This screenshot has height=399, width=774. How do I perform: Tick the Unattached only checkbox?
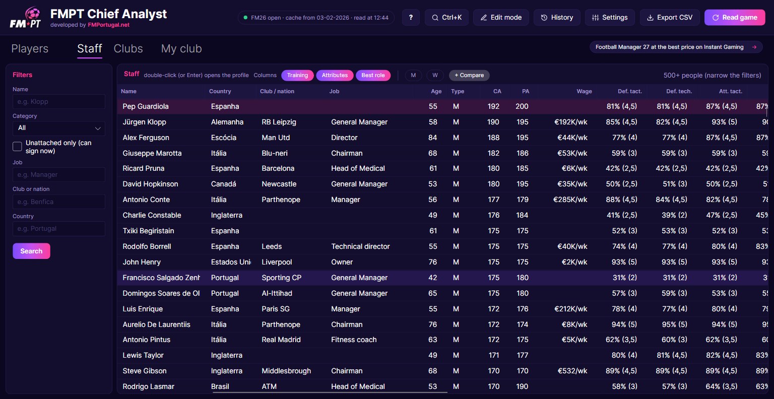coord(17,147)
